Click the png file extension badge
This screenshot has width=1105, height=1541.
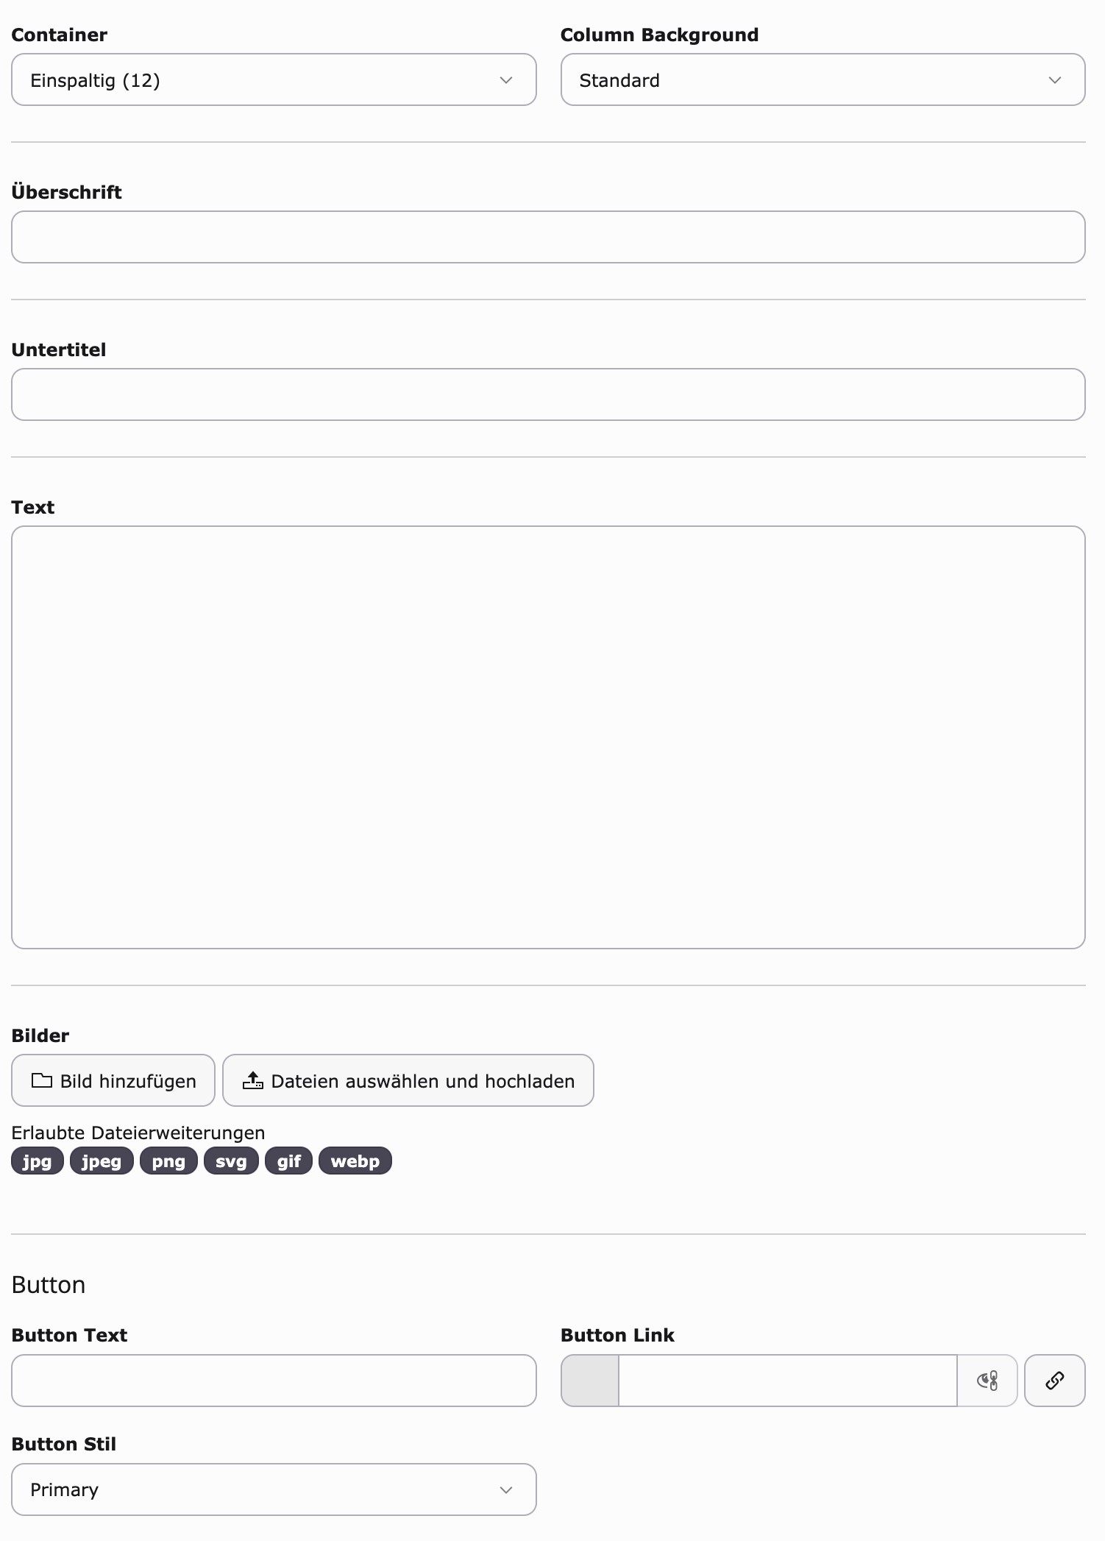click(x=168, y=1161)
